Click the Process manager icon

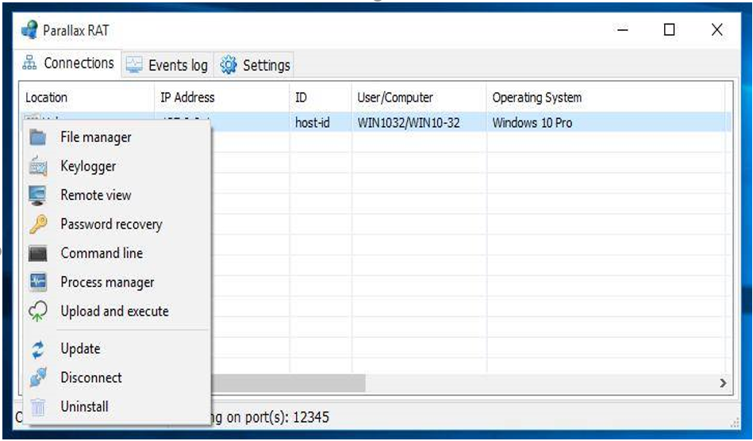coord(37,282)
